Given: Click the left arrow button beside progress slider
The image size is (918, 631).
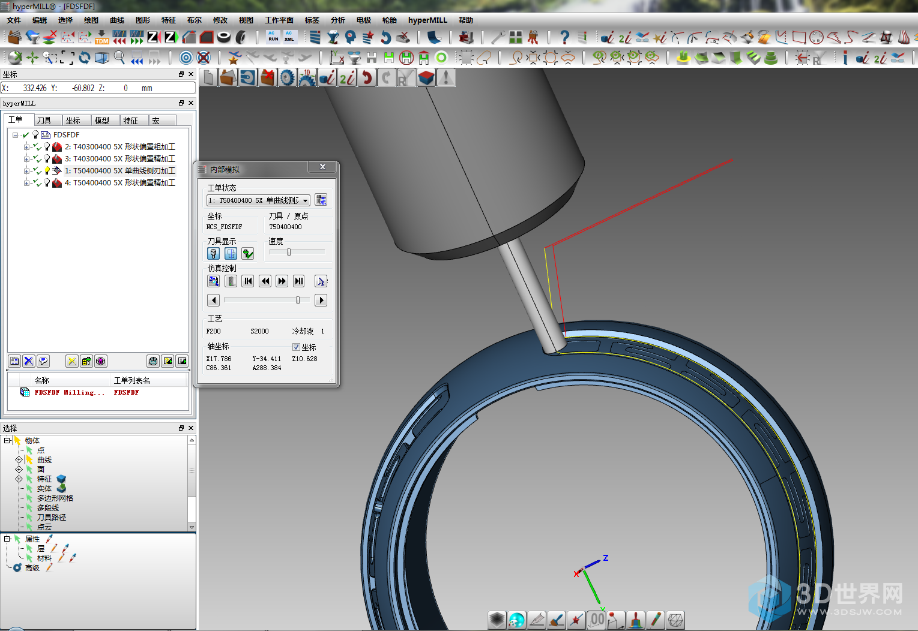Looking at the screenshot, I should (213, 300).
